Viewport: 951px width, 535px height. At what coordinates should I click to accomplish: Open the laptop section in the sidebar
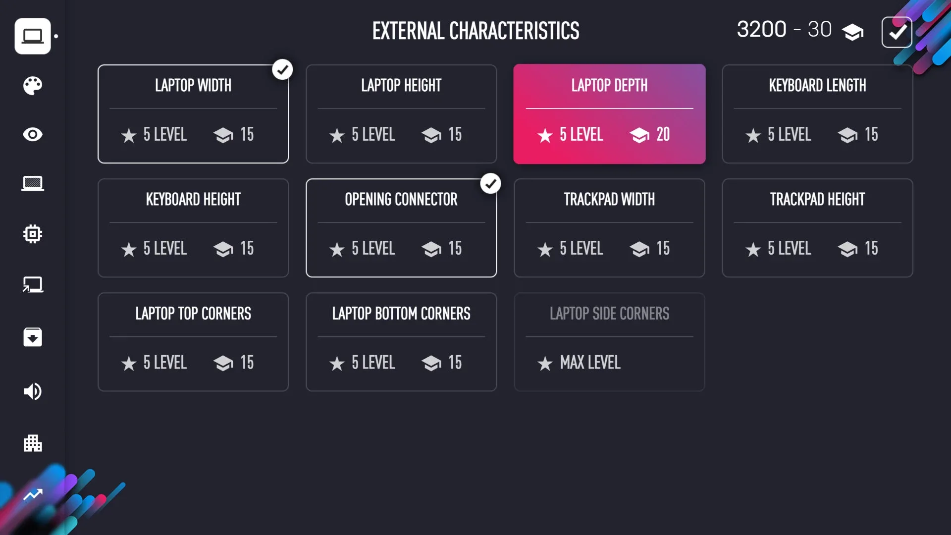tap(33, 36)
